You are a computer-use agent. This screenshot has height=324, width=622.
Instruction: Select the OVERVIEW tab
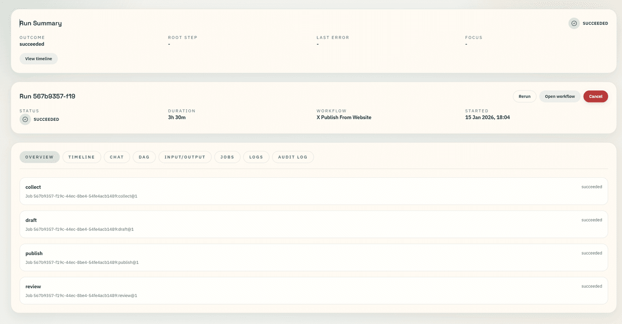(x=39, y=157)
